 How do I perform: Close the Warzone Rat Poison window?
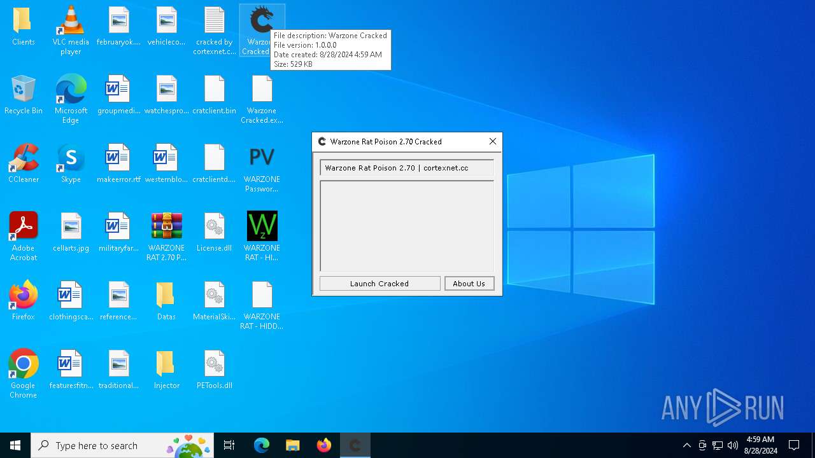point(492,141)
